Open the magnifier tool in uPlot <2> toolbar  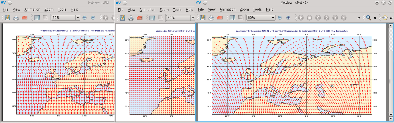[369, 18]
